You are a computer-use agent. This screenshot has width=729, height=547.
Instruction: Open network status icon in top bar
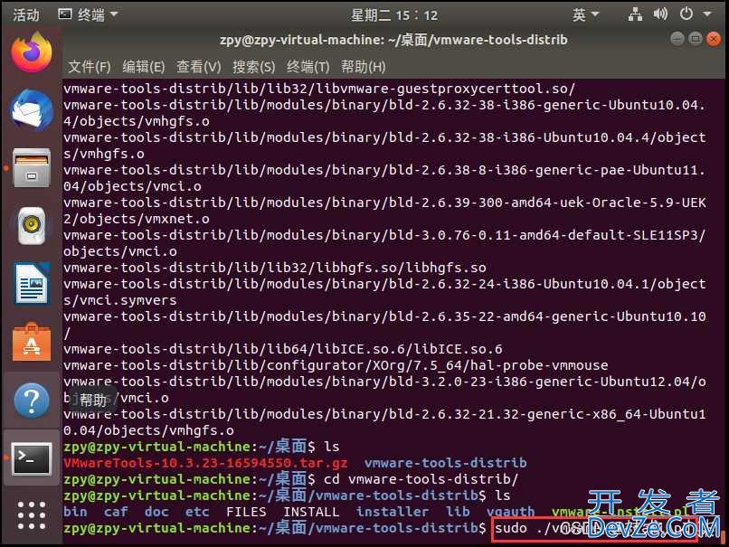(x=635, y=14)
